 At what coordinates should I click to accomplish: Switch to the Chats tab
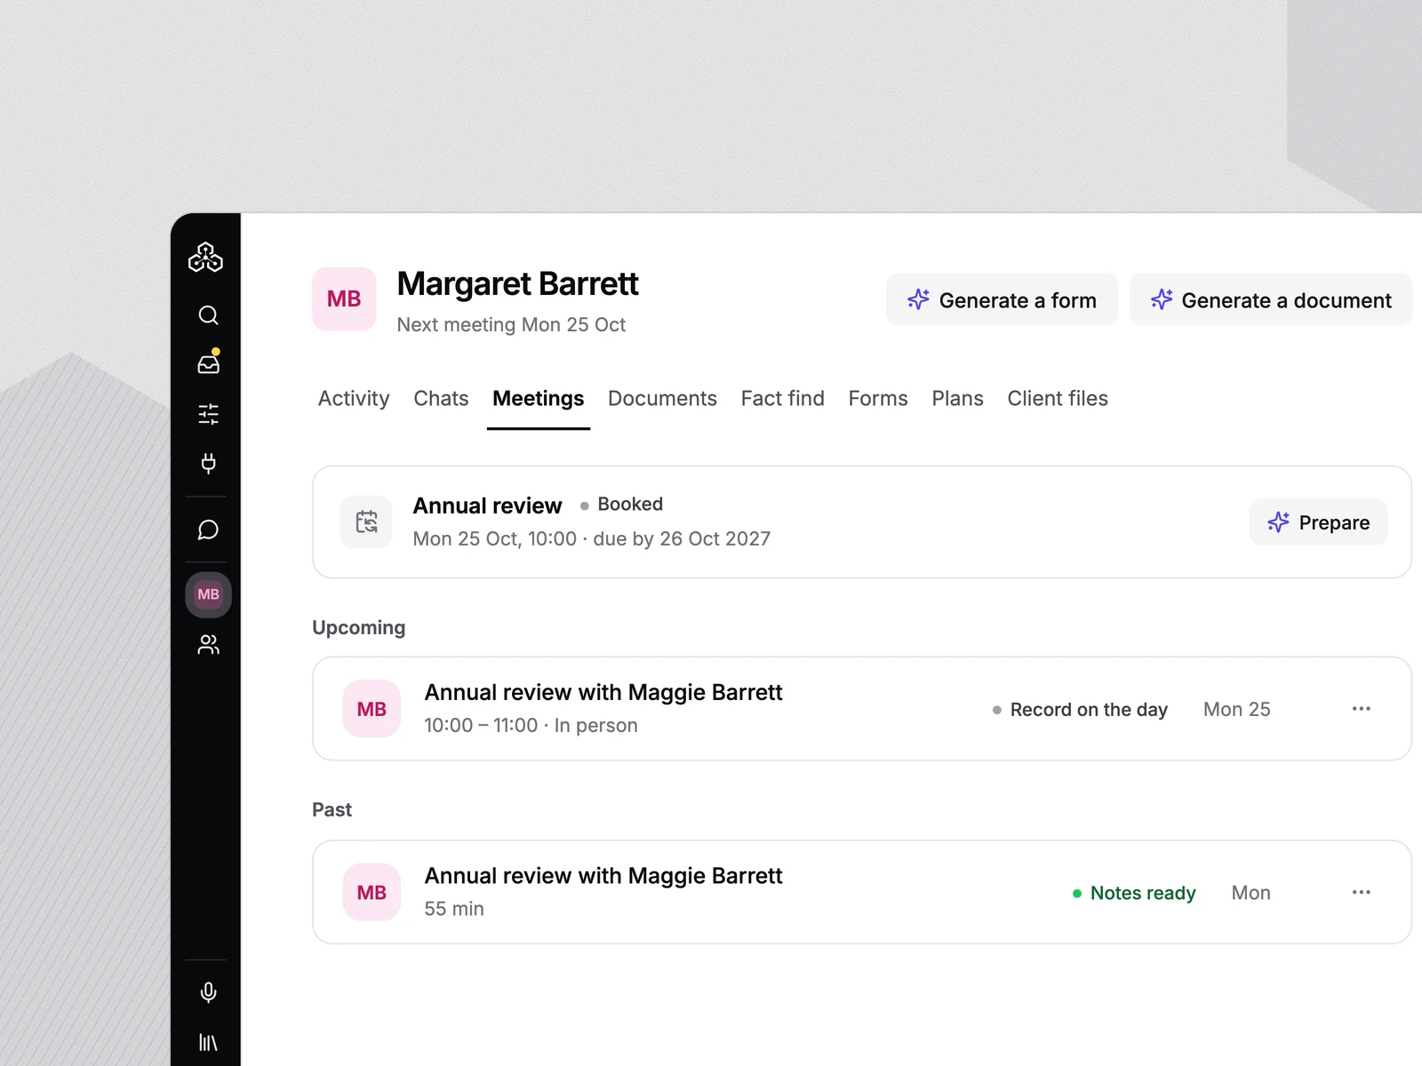(441, 399)
